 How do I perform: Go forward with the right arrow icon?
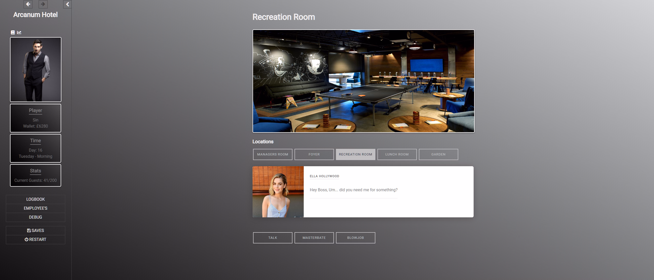click(x=43, y=4)
